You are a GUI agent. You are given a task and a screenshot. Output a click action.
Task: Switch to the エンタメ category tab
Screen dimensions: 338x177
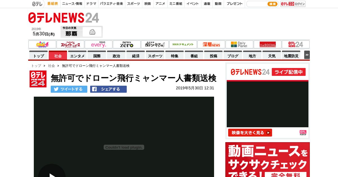(x=77, y=56)
